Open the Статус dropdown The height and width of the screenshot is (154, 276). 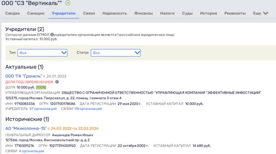116,53
